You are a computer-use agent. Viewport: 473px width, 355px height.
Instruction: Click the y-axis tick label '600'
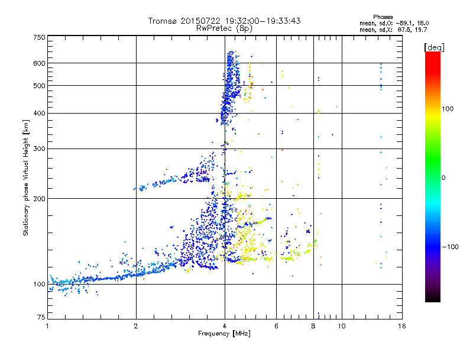point(39,63)
